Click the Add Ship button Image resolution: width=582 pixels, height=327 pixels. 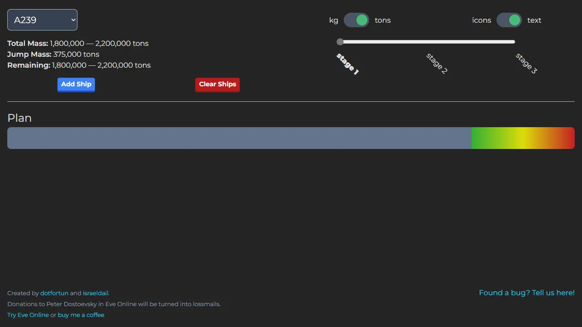point(76,84)
